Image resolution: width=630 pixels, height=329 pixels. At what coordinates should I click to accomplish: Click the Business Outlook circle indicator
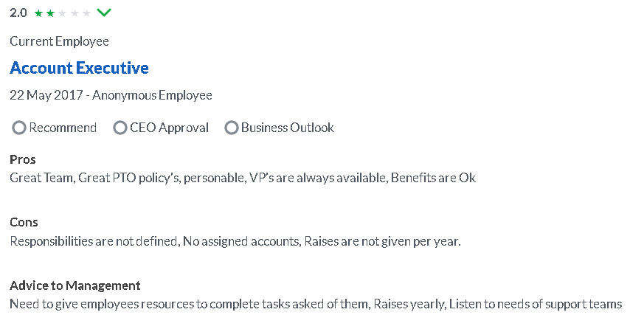(x=231, y=128)
